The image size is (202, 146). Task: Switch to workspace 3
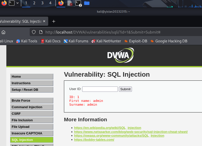click(x=42, y=3)
